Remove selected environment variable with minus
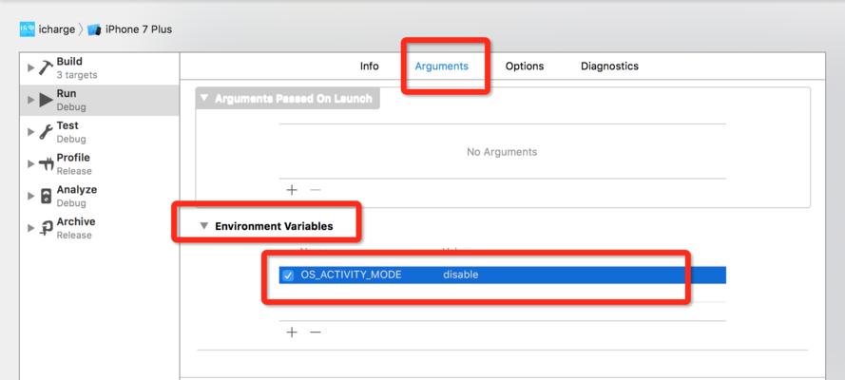The width and height of the screenshot is (845, 380). pos(316,332)
